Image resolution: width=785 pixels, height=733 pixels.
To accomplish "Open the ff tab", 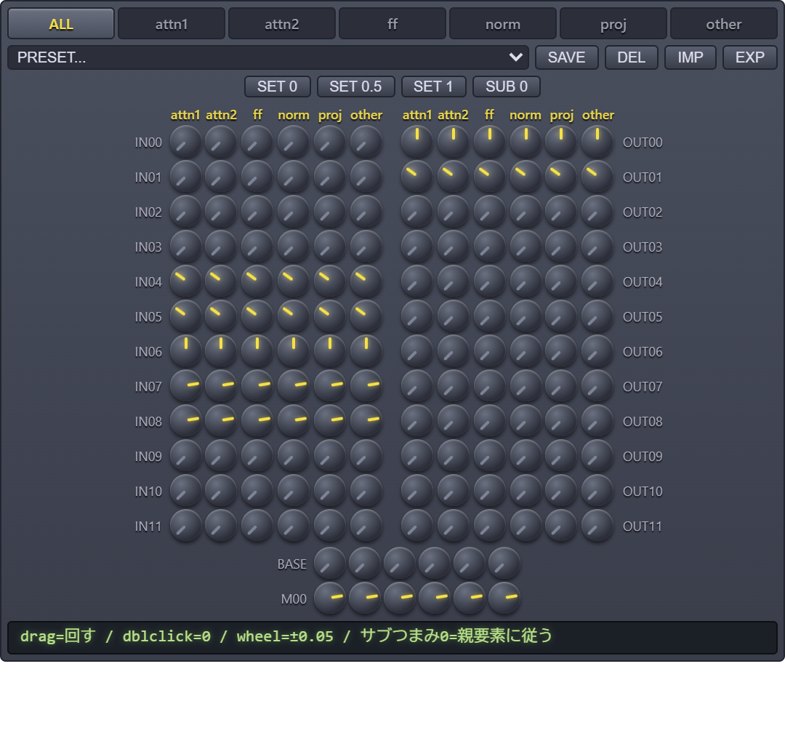I will click(x=392, y=23).
